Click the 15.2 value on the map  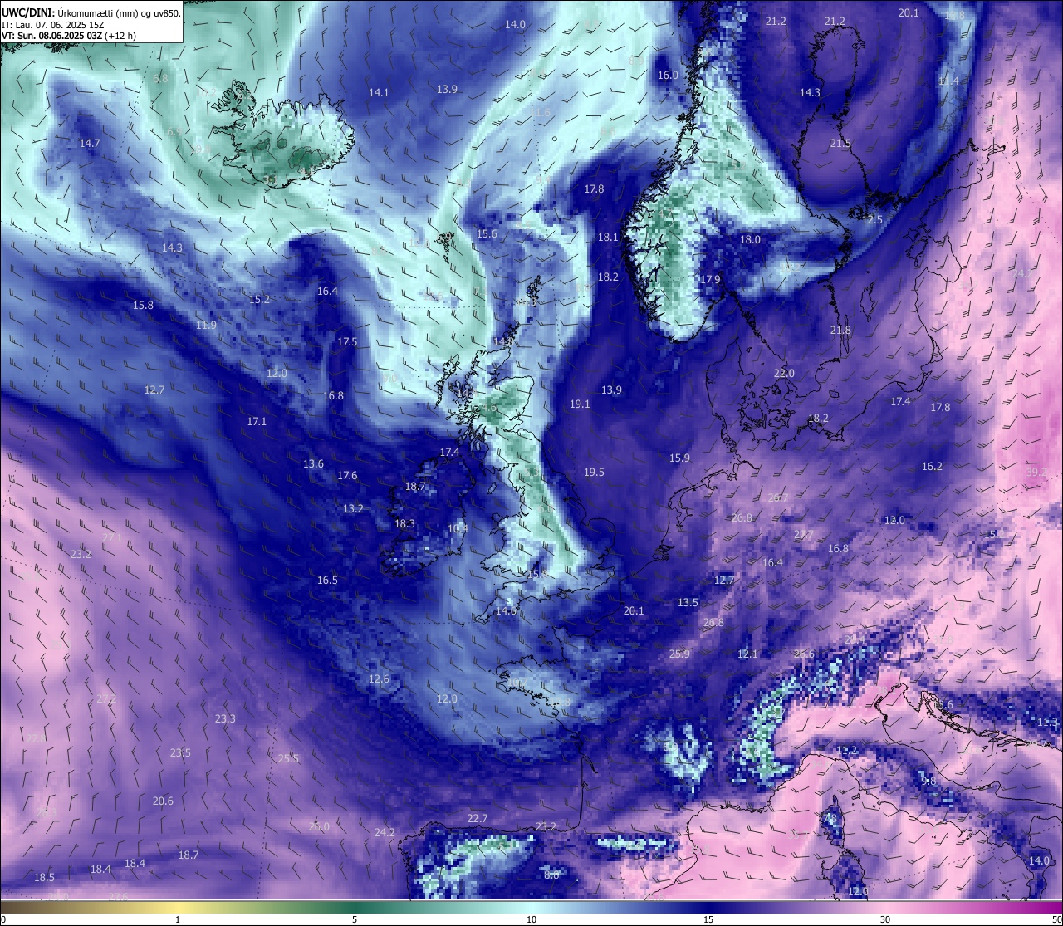(x=259, y=300)
